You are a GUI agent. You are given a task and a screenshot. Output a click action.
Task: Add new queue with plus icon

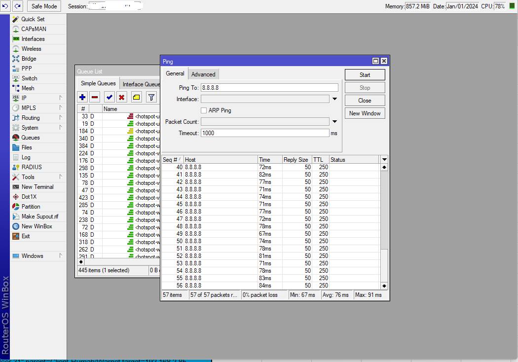click(82, 97)
